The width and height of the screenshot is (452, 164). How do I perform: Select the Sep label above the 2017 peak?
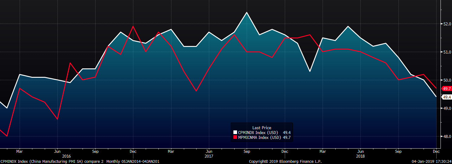[x=247, y=151]
